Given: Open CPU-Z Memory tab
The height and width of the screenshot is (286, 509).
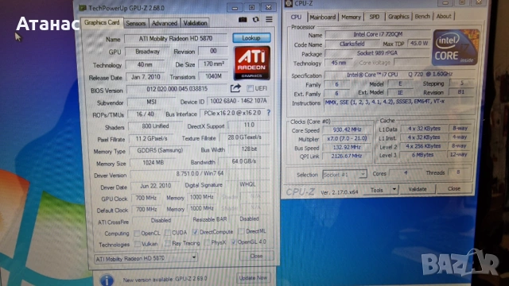Looking at the screenshot, I should (351, 17).
